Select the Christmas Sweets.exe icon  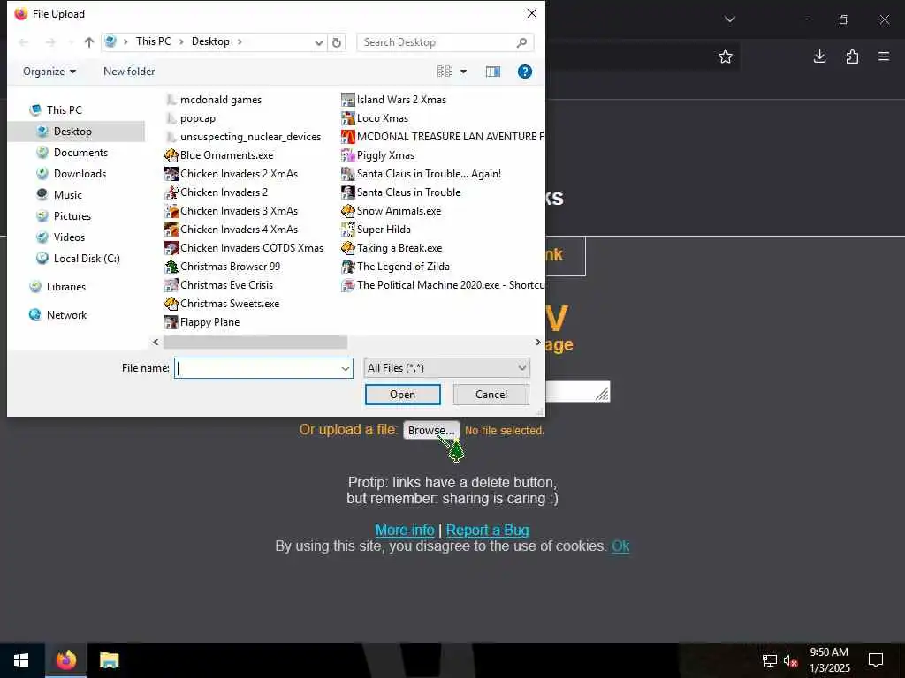pos(171,304)
